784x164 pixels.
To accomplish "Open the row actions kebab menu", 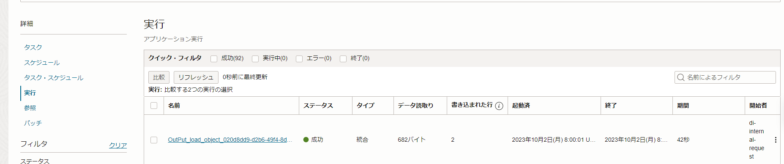I will tap(776, 140).
